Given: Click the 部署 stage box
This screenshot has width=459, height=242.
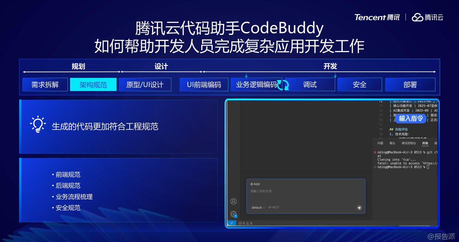Looking at the screenshot, I should tap(410, 85).
